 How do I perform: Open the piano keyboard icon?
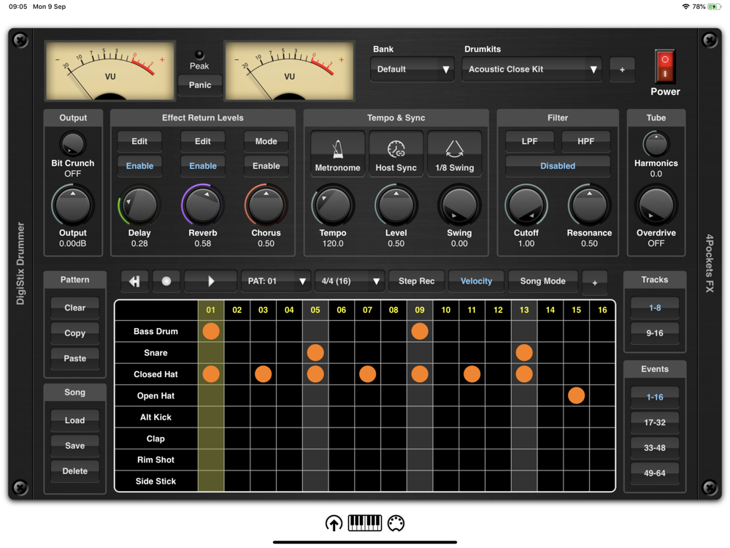tap(365, 523)
